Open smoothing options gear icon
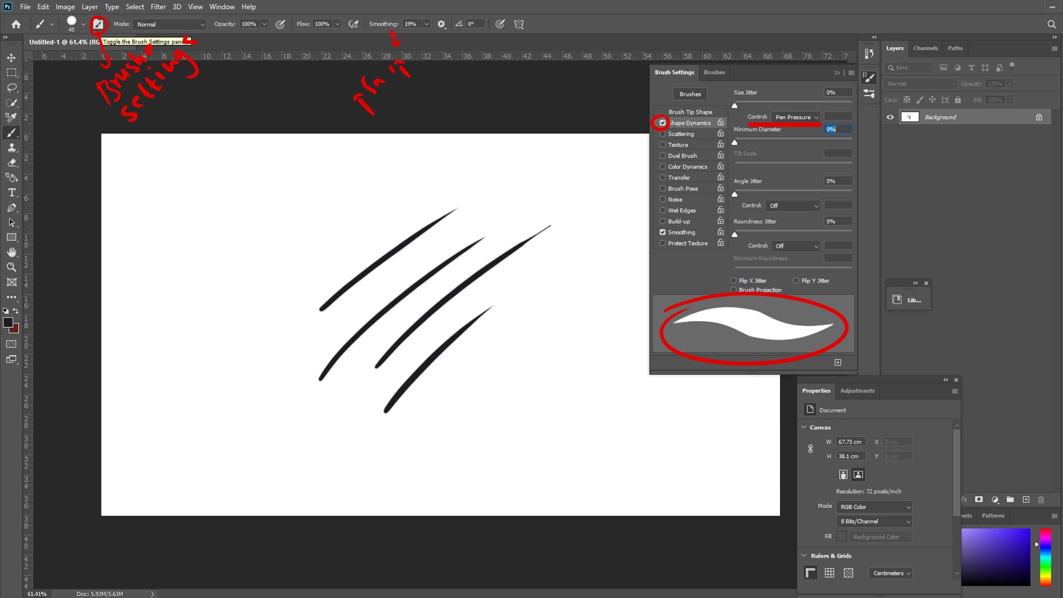1063x598 pixels. [441, 24]
